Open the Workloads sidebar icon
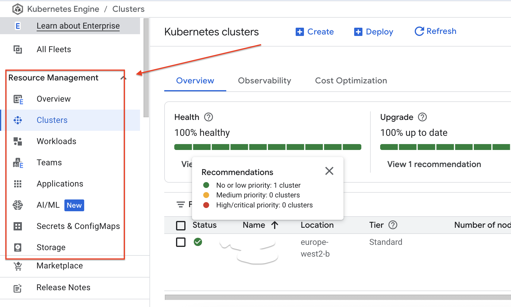511x307 pixels. [18, 141]
